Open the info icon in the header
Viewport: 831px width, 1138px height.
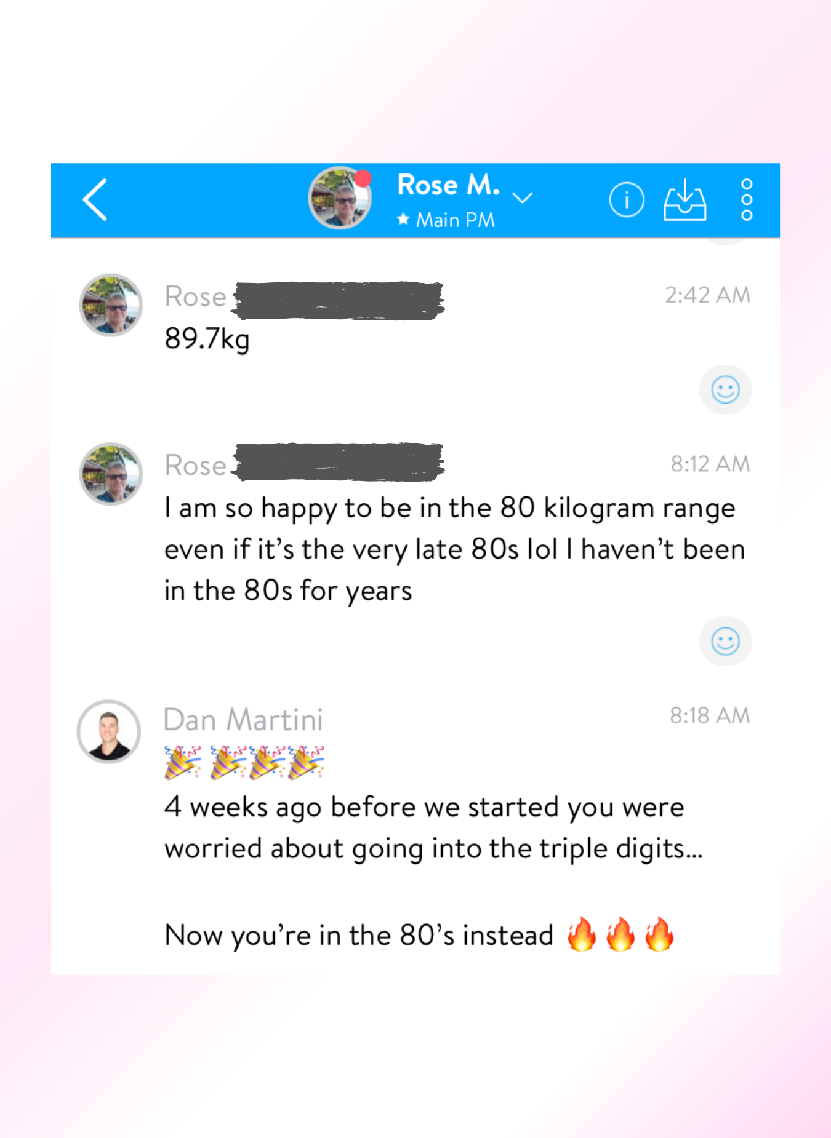[x=627, y=200]
